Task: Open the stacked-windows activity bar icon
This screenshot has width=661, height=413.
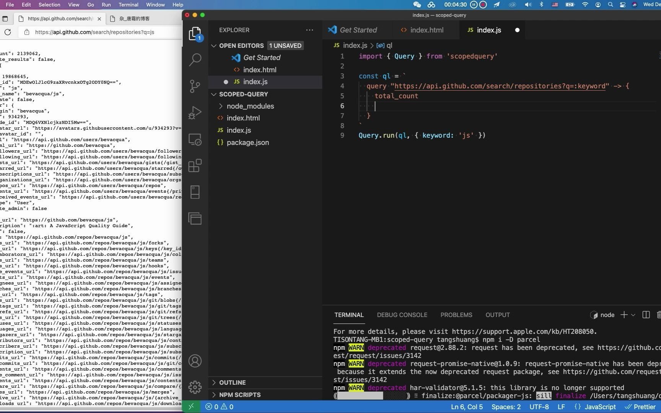Action: pyautogui.click(x=195, y=218)
